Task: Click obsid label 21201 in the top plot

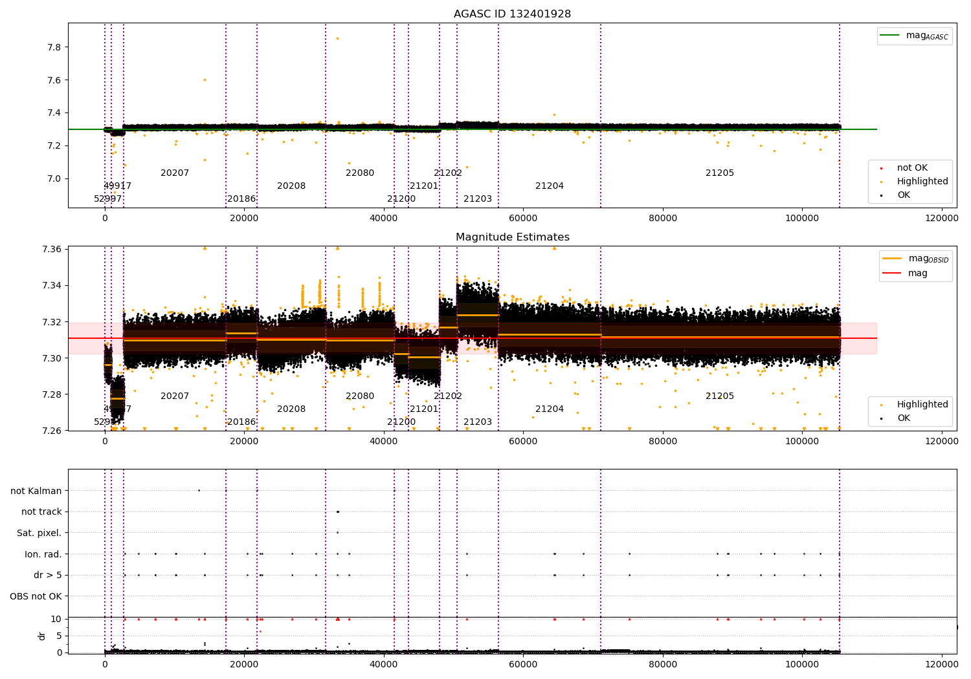Action: [x=424, y=186]
